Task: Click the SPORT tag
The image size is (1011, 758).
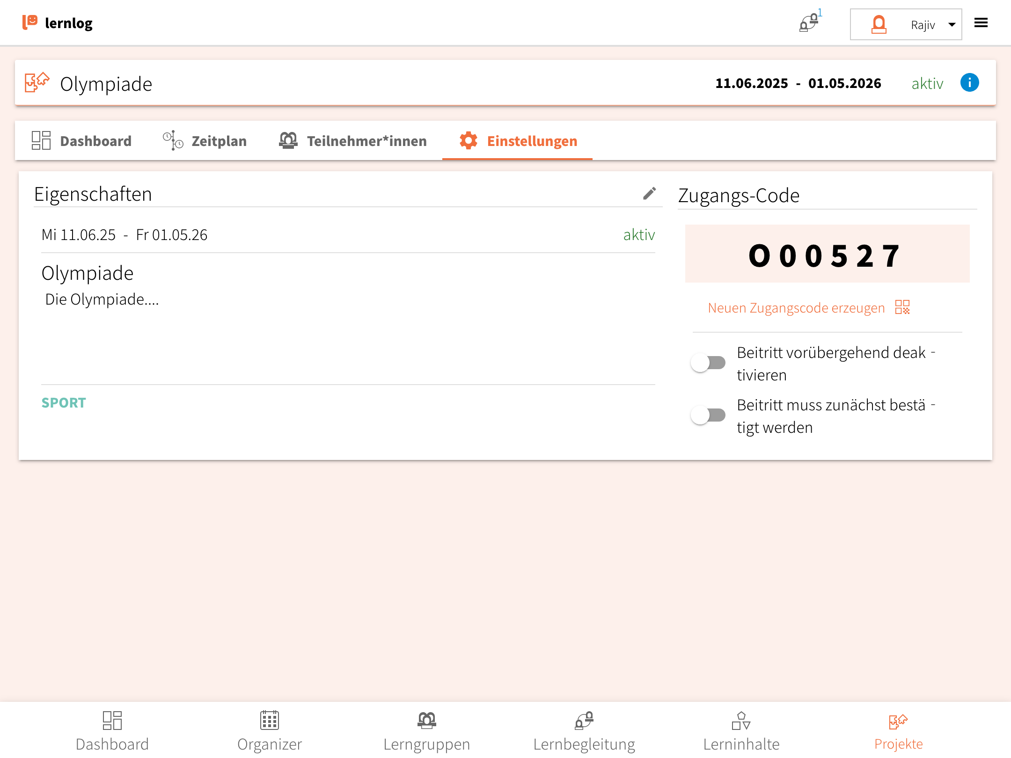Action: (64, 403)
